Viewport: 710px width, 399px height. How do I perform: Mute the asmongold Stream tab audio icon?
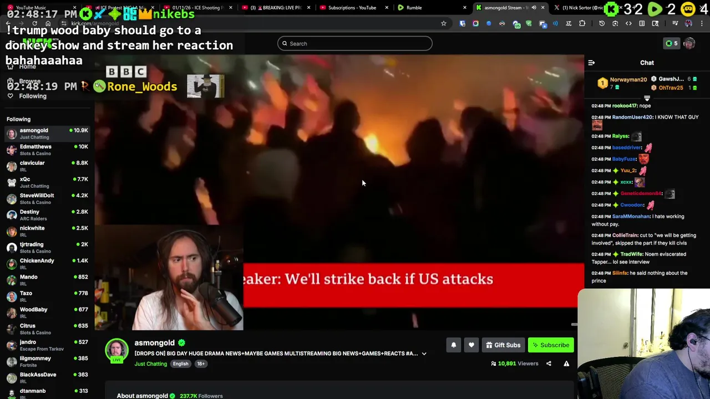(x=534, y=8)
